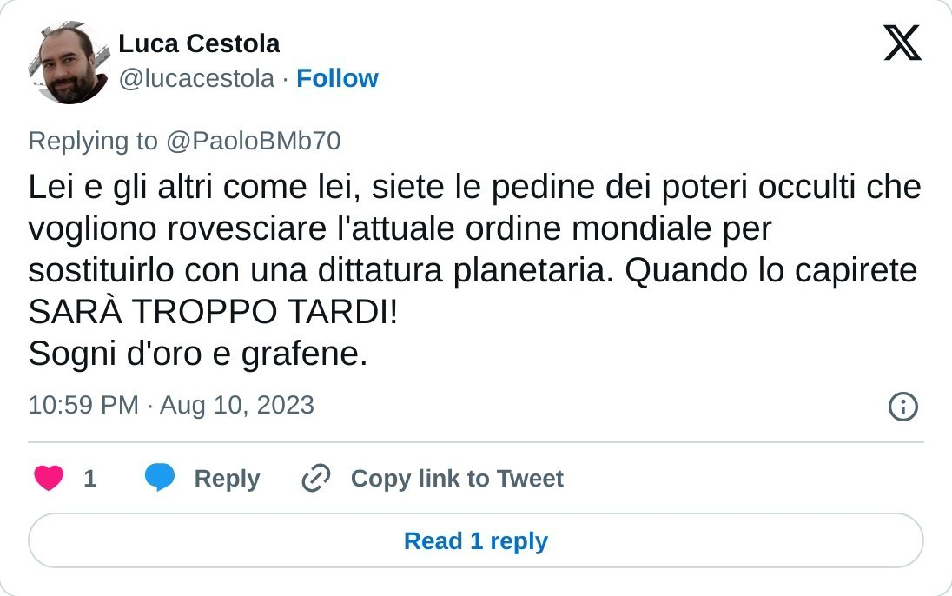Open the Read 1 reply button

click(476, 541)
